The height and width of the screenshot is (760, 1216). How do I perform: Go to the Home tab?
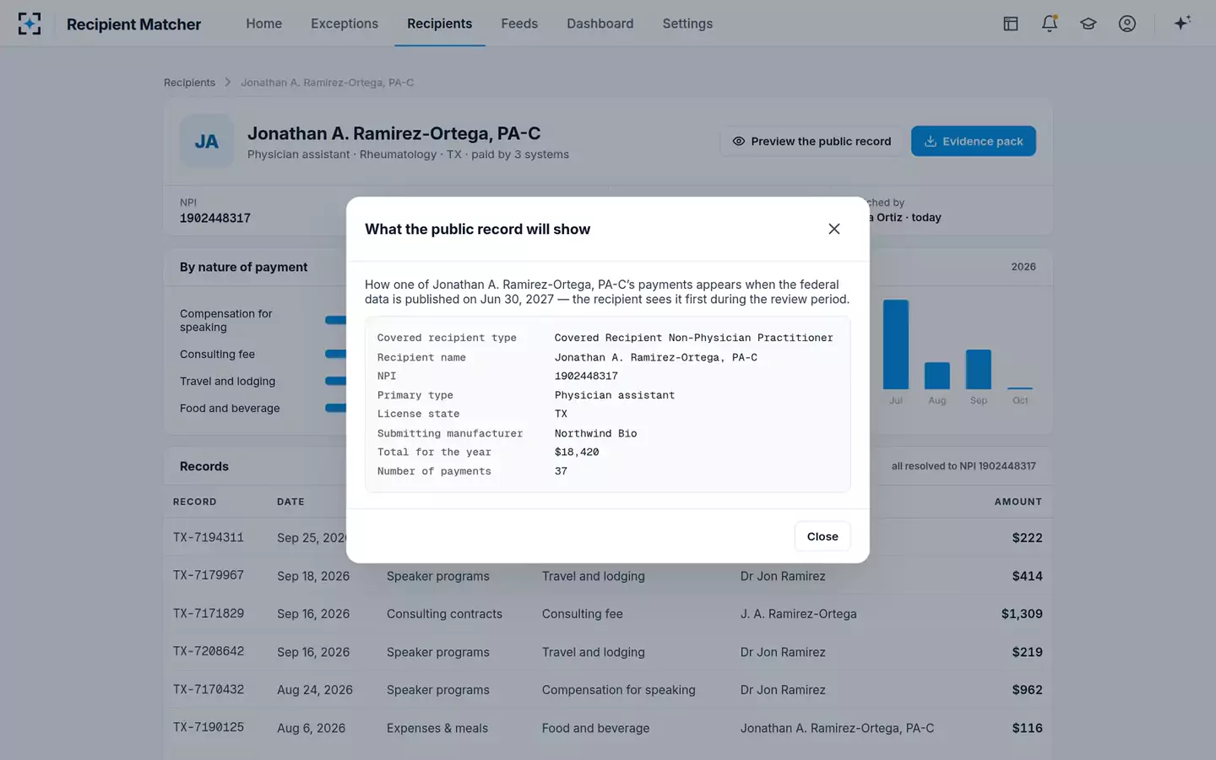[x=264, y=24]
